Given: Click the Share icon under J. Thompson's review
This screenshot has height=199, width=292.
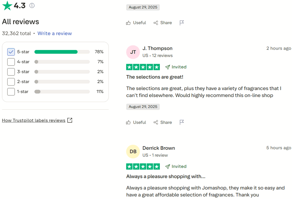Looking at the screenshot, I should (x=156, y=122).
